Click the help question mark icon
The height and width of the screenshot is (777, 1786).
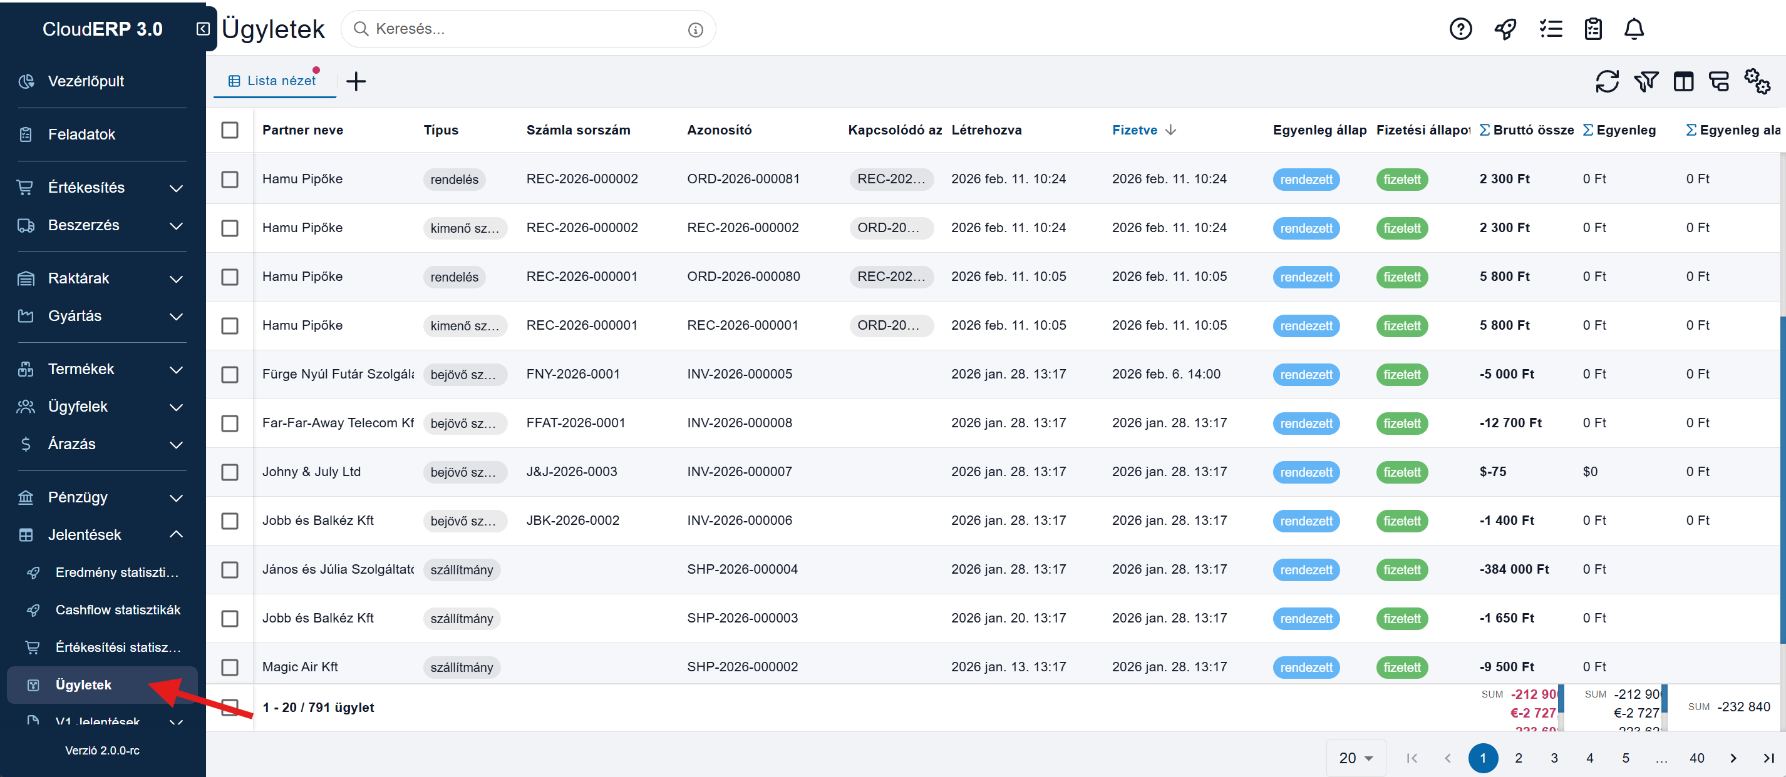pyautogui.click(x=1460, y=29)
